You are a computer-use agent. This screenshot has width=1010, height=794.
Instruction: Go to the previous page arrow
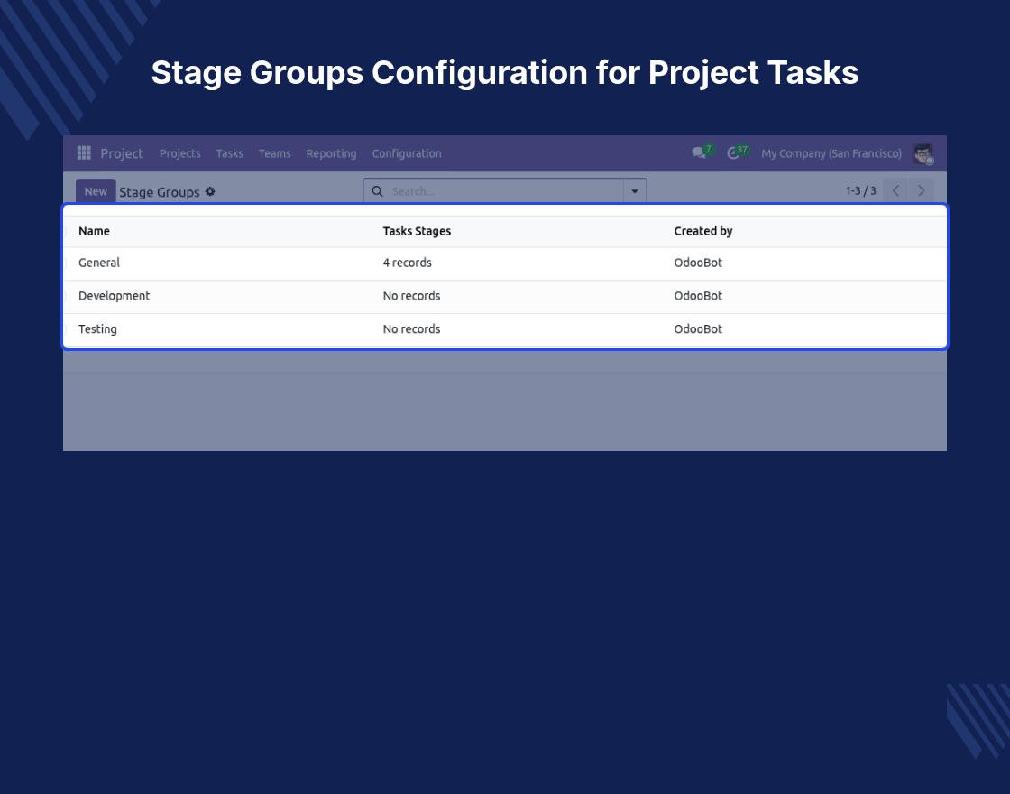click(895, 190)
